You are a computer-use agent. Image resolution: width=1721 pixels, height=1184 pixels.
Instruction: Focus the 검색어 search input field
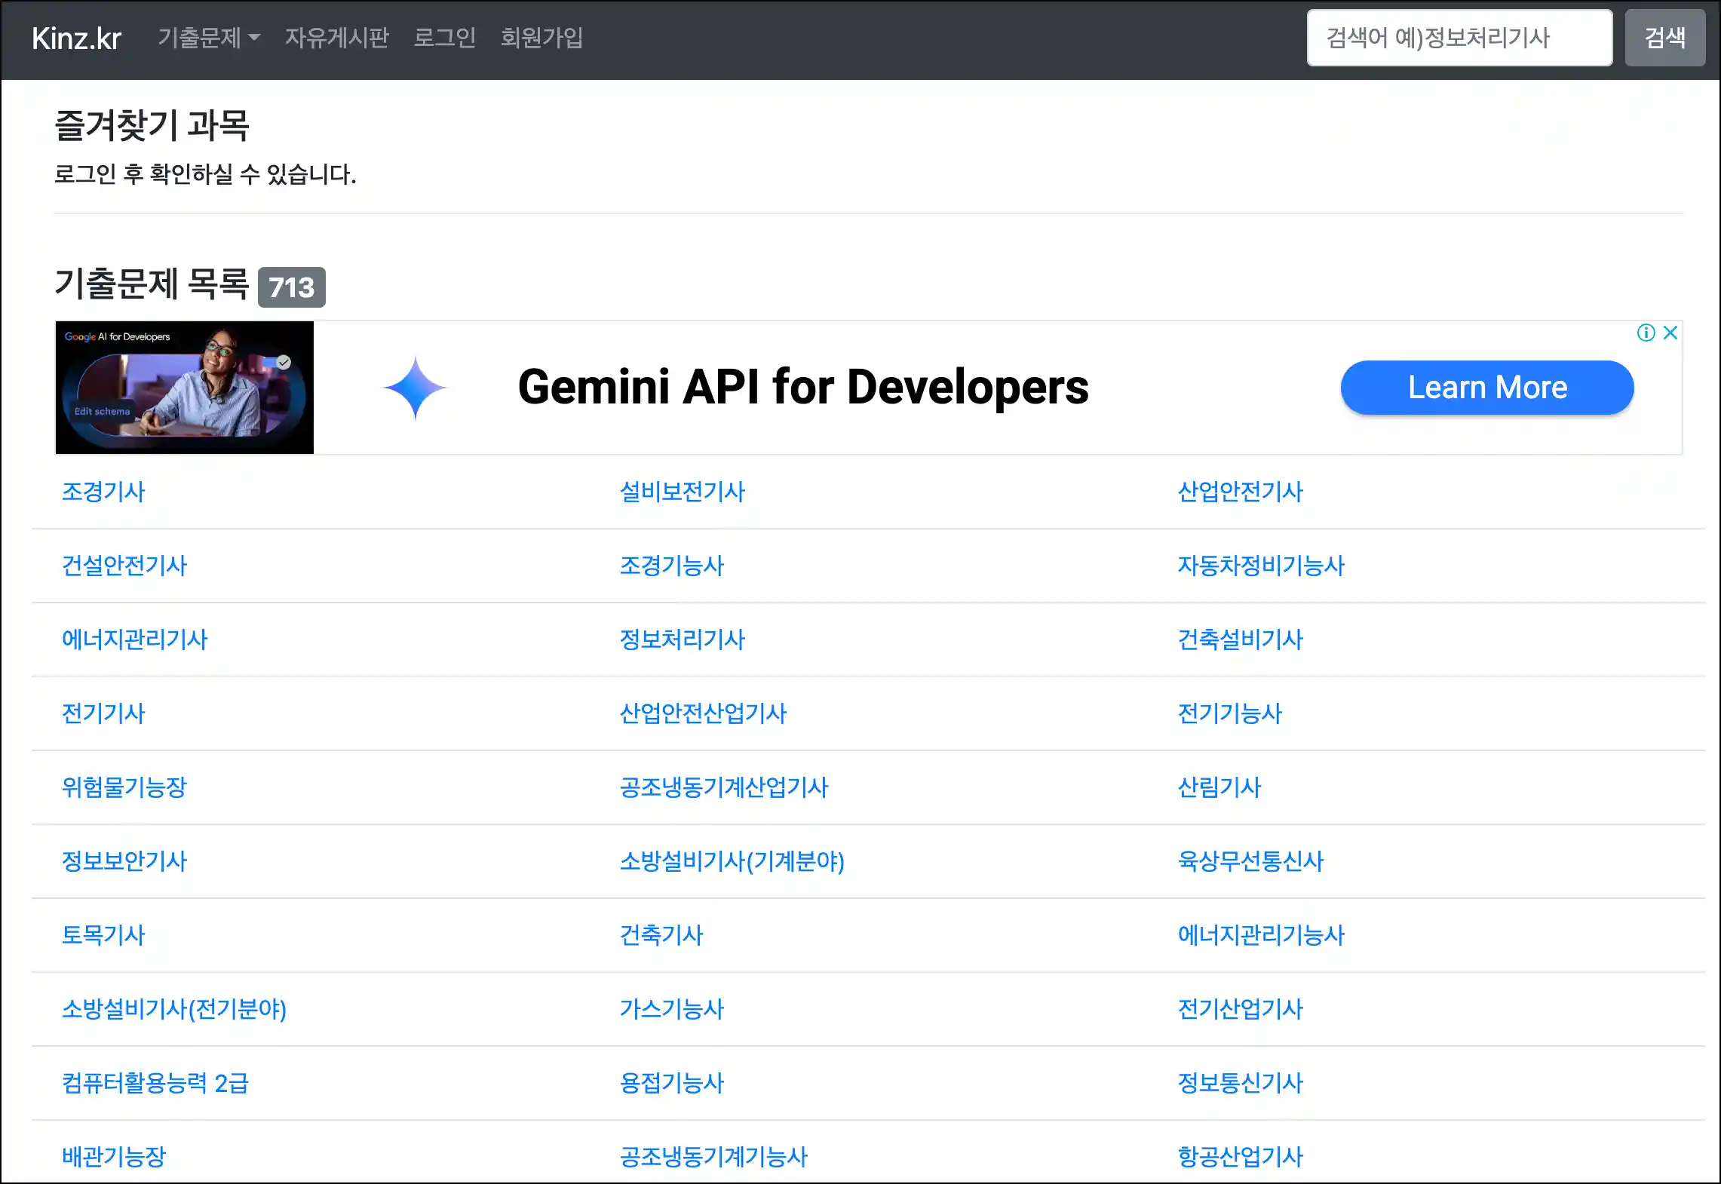click(x=1459, y=38)
